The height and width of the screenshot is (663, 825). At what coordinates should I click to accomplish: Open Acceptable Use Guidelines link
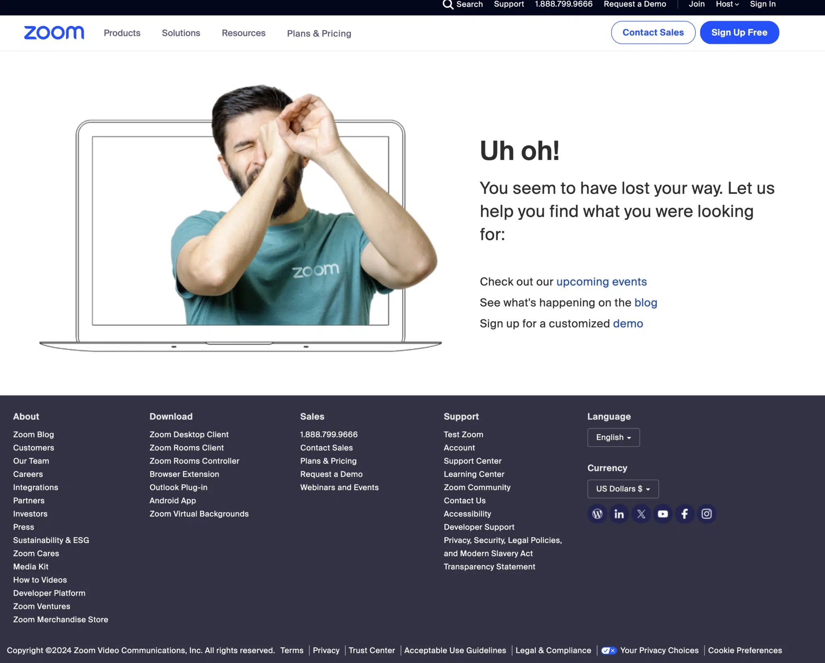tap(455, 651)
